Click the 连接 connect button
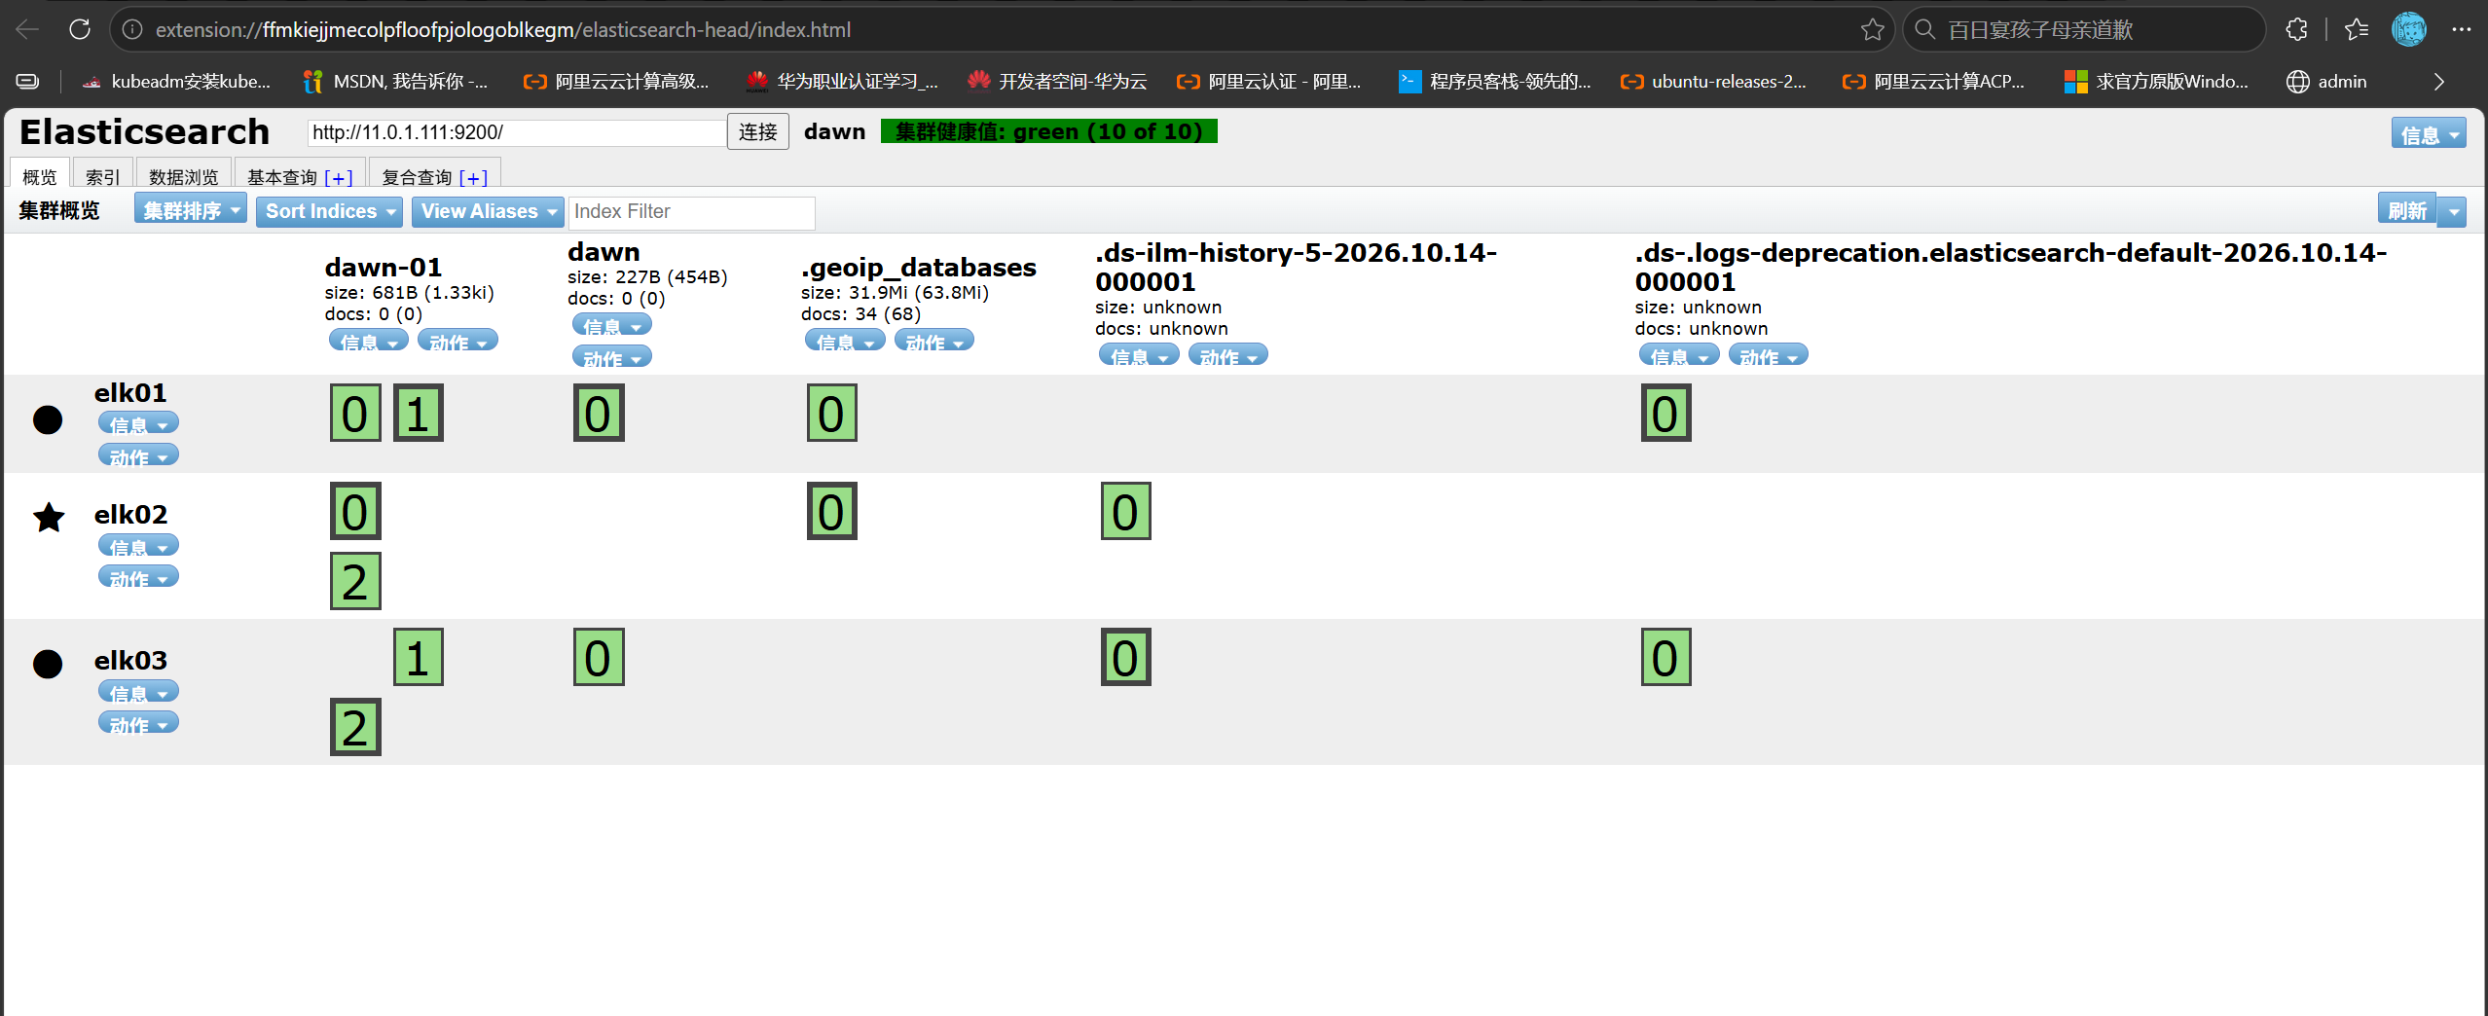The width and height of the screenshot is (2488, 1016). (757, 131)
